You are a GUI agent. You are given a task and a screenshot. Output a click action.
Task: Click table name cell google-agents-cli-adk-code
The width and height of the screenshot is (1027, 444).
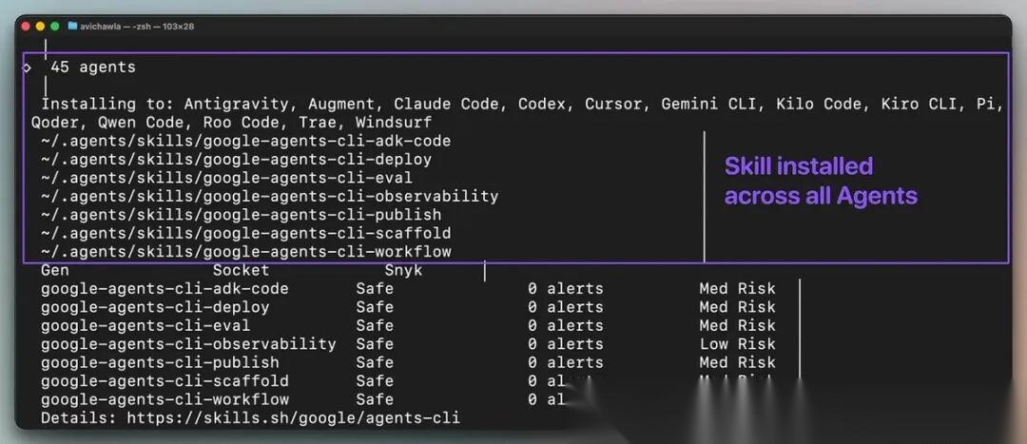point(165,289)
